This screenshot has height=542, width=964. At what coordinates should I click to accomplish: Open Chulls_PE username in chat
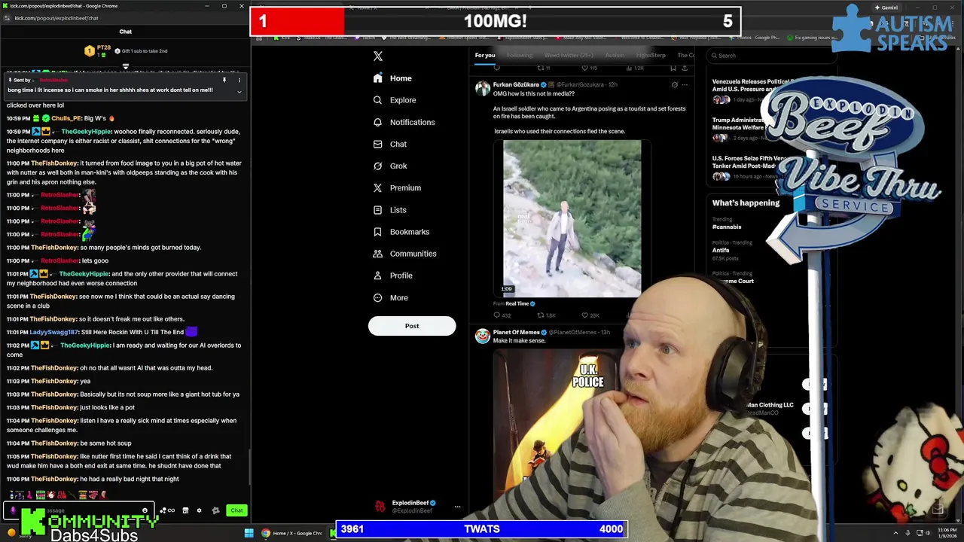(66, 118)
